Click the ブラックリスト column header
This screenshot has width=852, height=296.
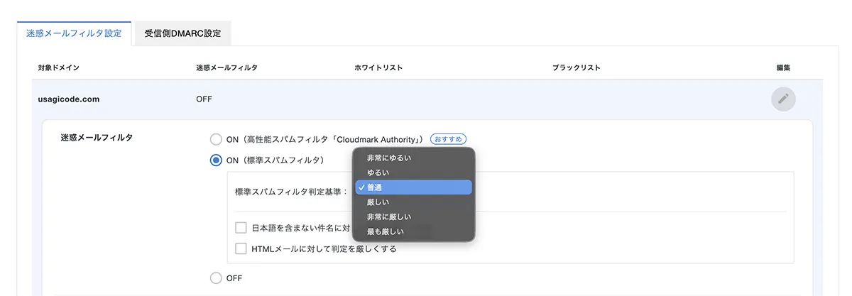click(577, 67)
